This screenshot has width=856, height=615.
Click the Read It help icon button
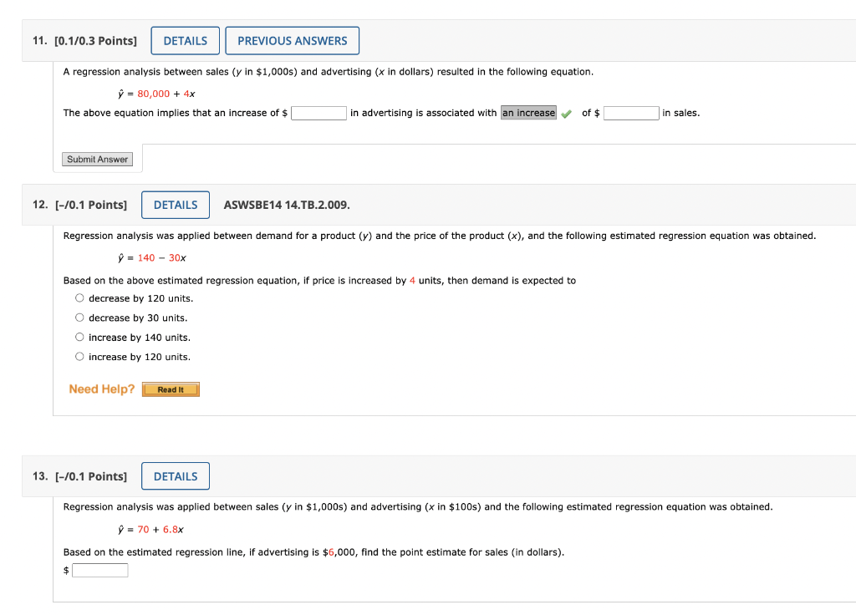171,389
